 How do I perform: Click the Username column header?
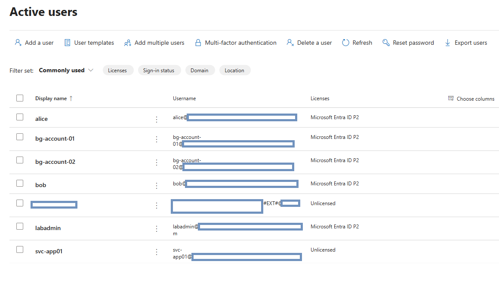click(x=184, y=98)
